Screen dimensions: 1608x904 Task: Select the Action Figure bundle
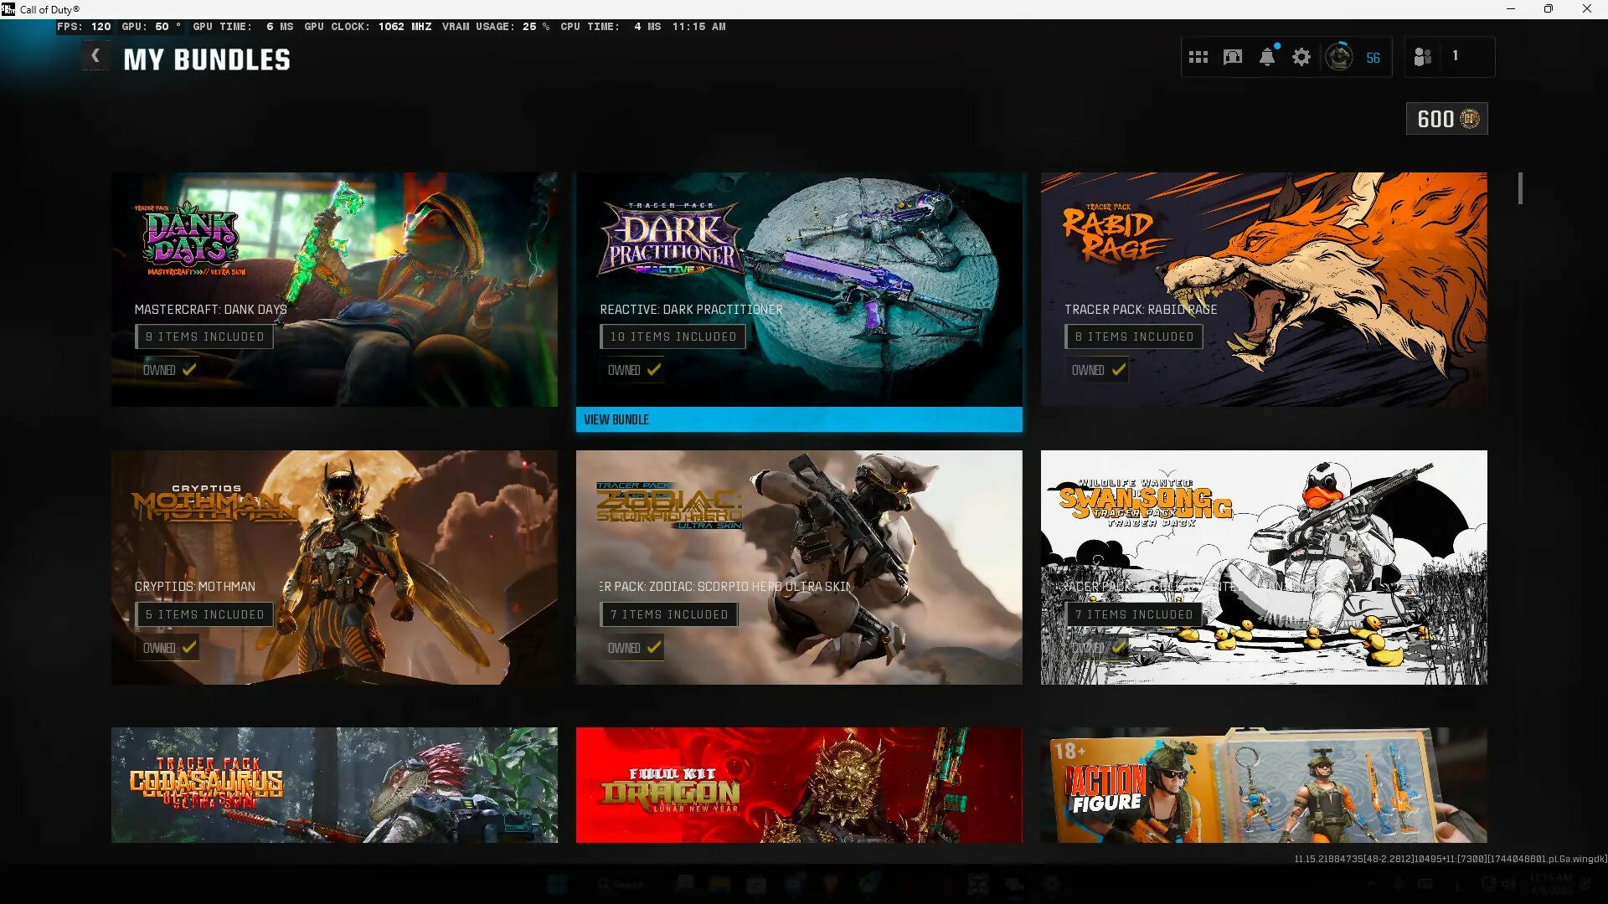(x=1264, y=785)
